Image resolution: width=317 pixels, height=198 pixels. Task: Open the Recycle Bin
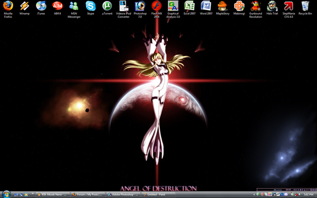pyautogui.click(x=305, y=8)
